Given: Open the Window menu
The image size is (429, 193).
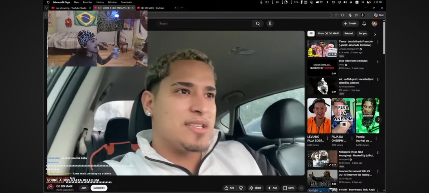Looking at the screenshot, I should pyautogui.click(x=112, y=2).
